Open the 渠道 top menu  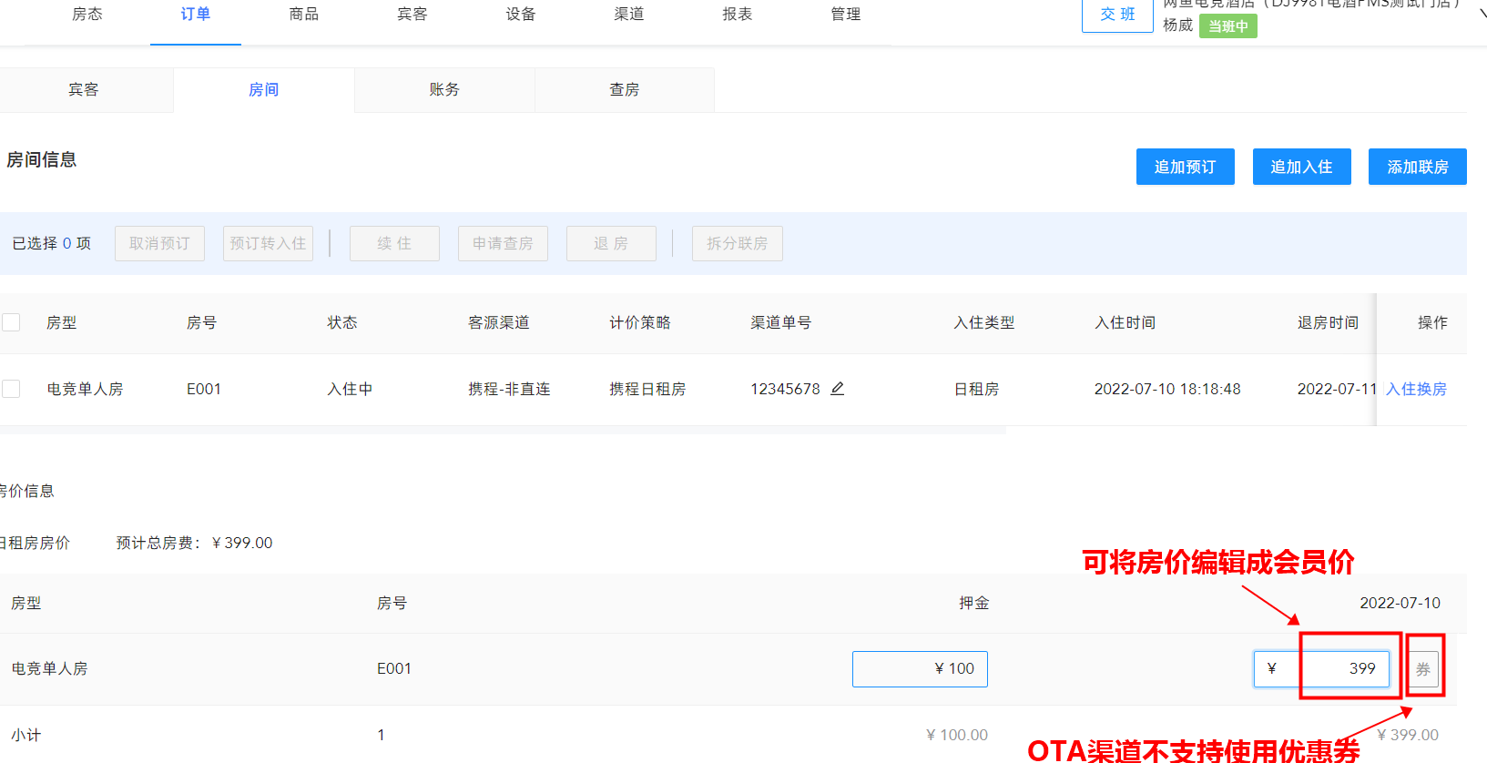tap(629, 15)
